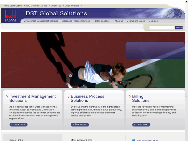Click the DST Global Solutions banner title
This screenshot has height=141, width=188.
[x=56, y=13]
